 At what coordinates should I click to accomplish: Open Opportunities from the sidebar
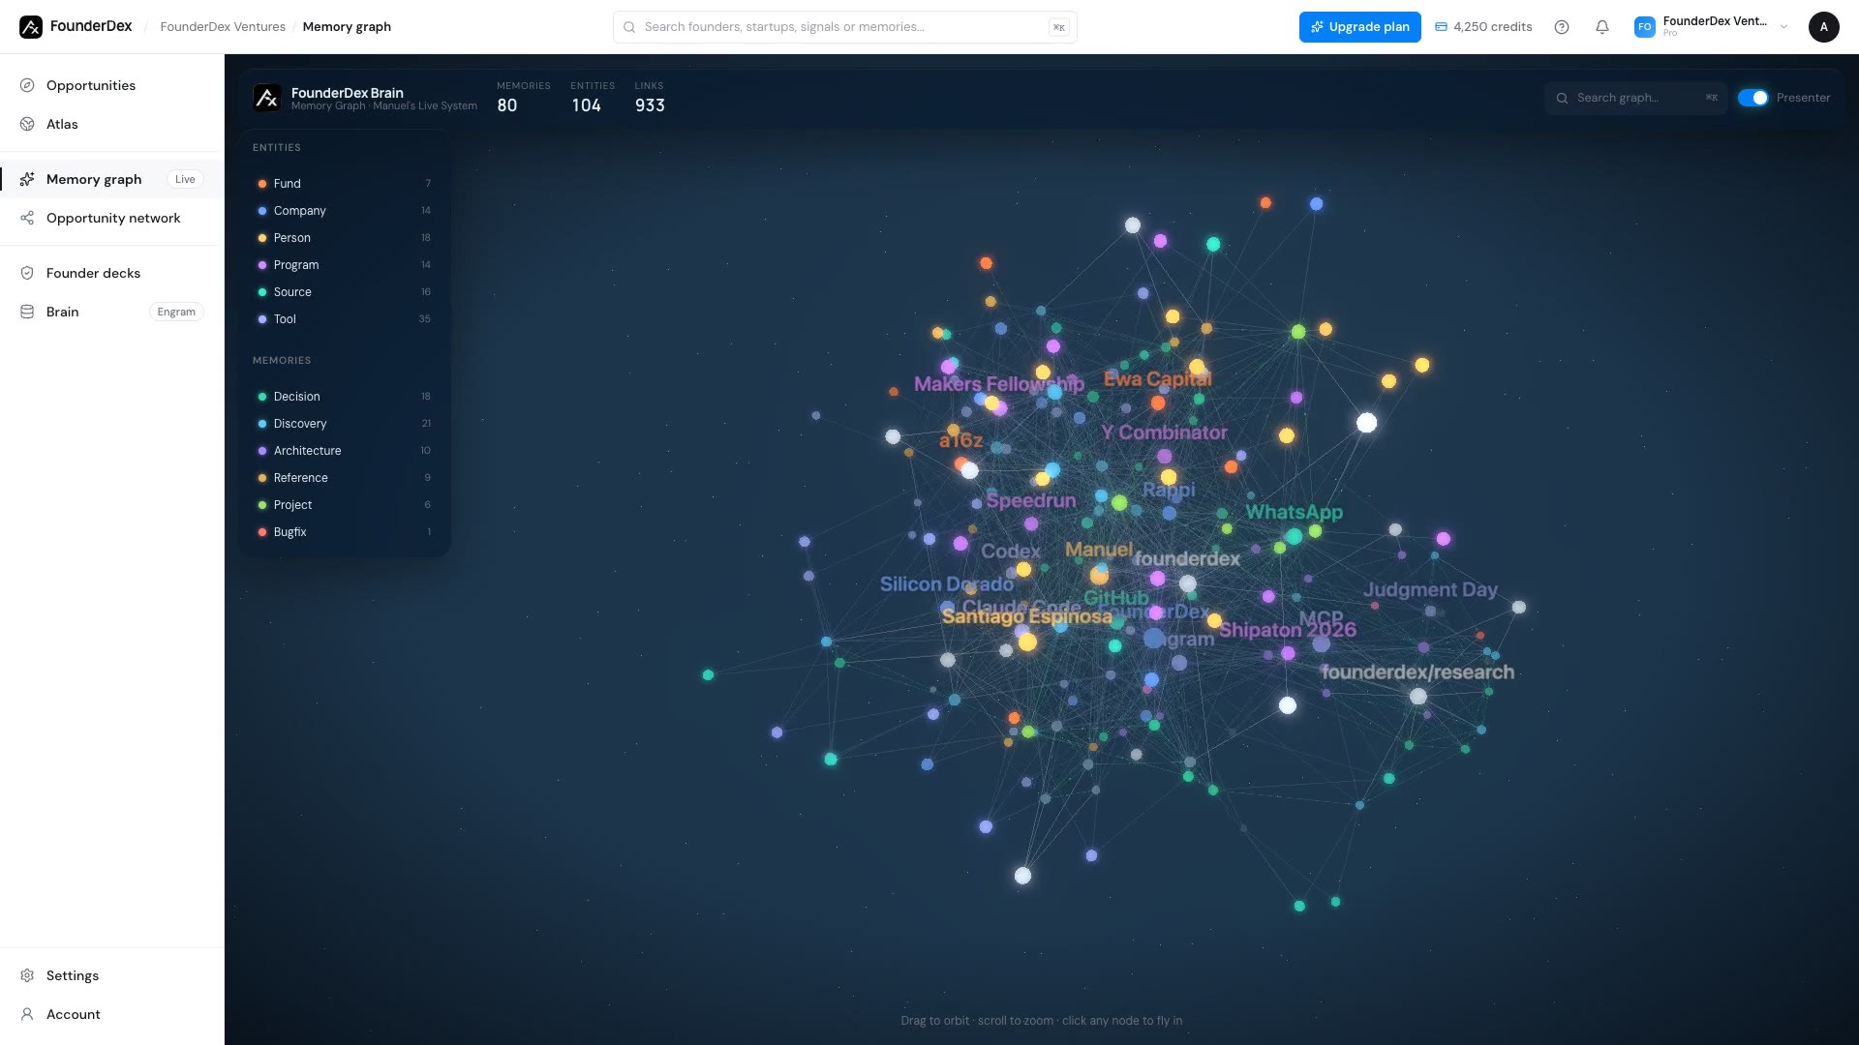[x=111, y=85]
